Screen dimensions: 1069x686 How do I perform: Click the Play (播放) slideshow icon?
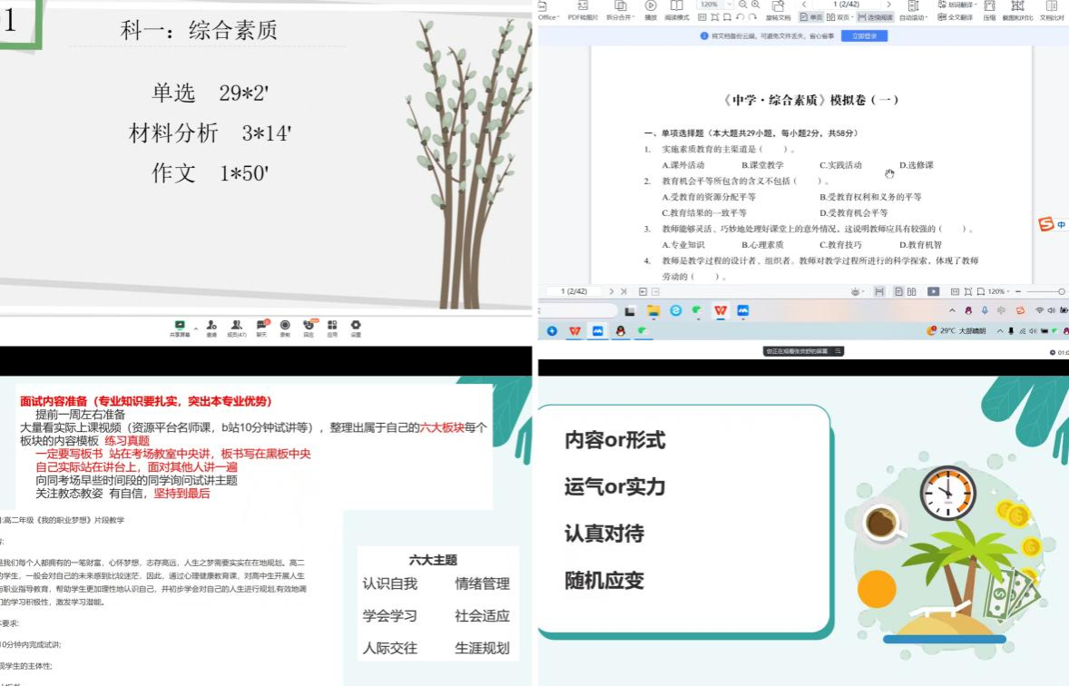(x=651, y=11)
